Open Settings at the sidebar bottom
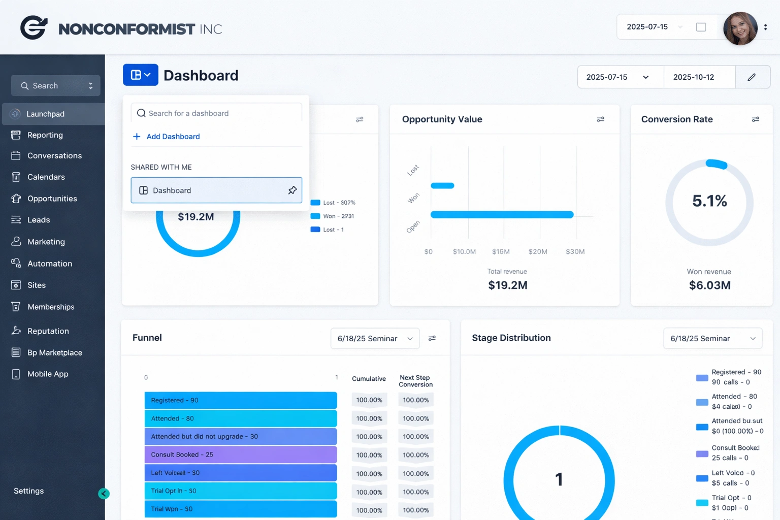 (x=28, y=491)
